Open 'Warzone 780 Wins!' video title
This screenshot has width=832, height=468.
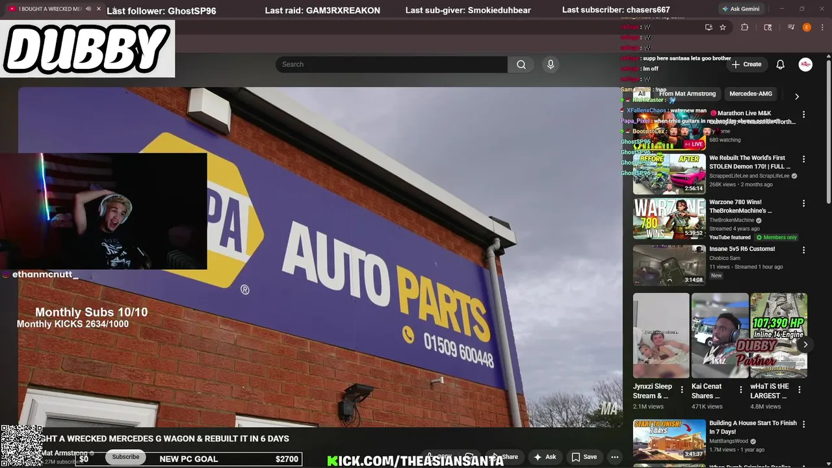740,207
